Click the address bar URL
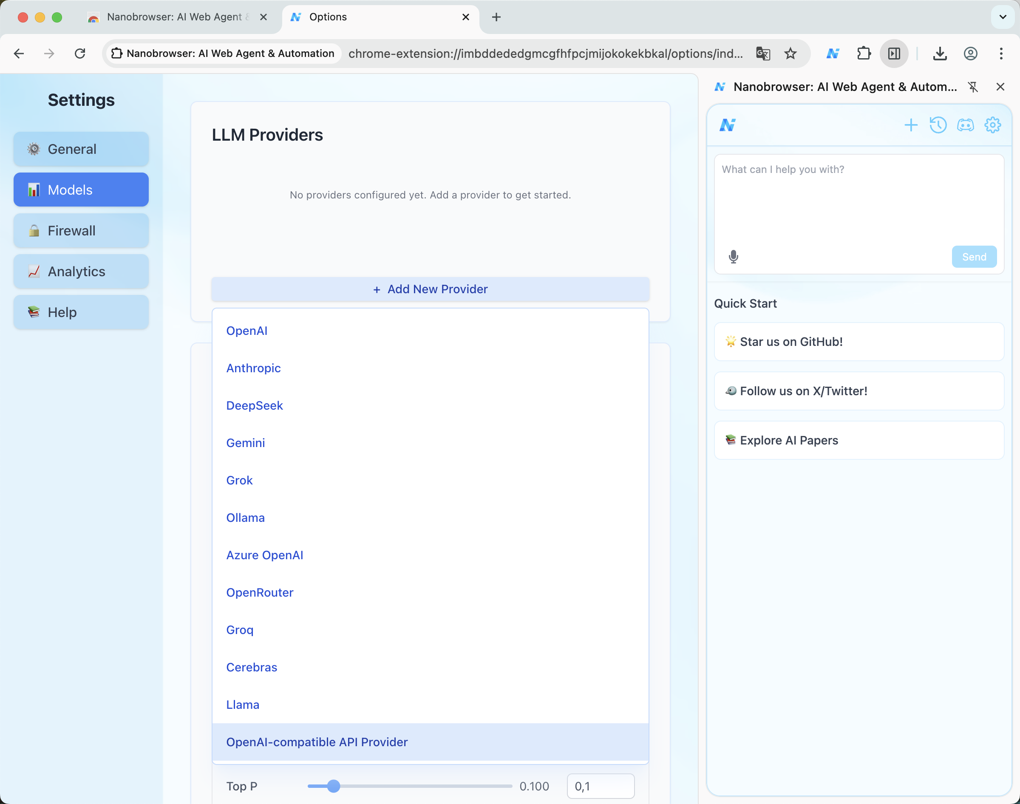The width and height of the screenshot is (1020, 804). (x=545, y=54)
